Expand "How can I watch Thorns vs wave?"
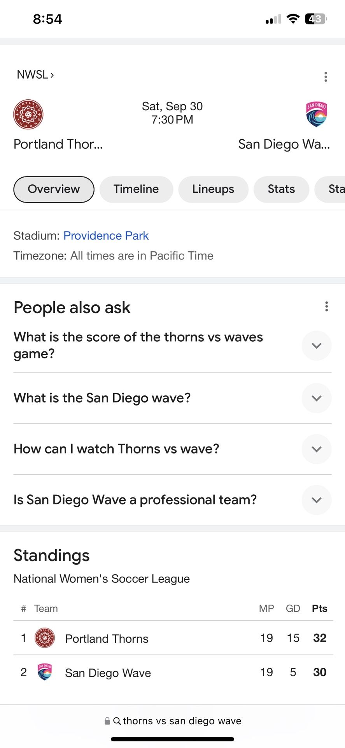The width and height of the screenshot is (345, 748). tap(316, 449)
